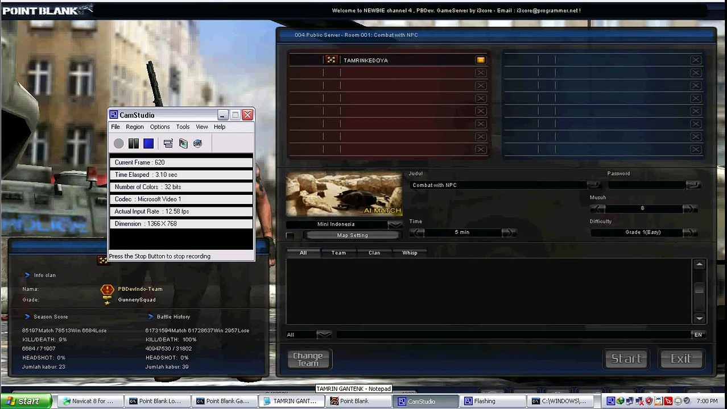Stop recording with blue CamStudio stop button
This screenshot has height=409, width=727.
click(148, 144)
